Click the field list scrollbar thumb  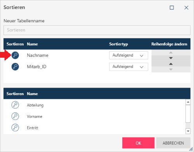click(x=188, y=114)
